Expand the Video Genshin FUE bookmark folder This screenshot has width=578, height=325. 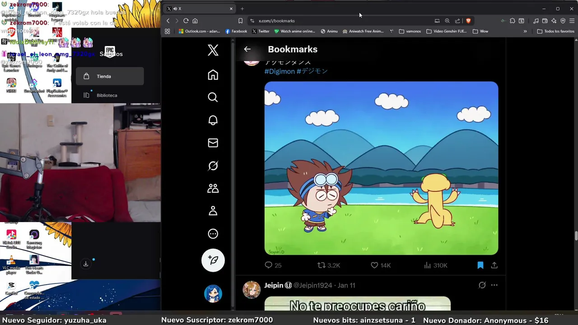pyautogui.click(x=447, y=31)
